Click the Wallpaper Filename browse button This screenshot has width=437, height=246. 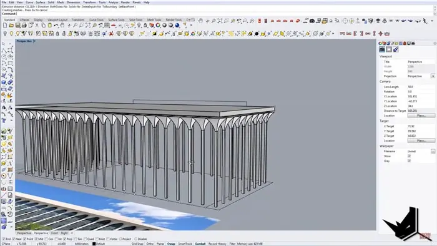click(x=433, y=151)
